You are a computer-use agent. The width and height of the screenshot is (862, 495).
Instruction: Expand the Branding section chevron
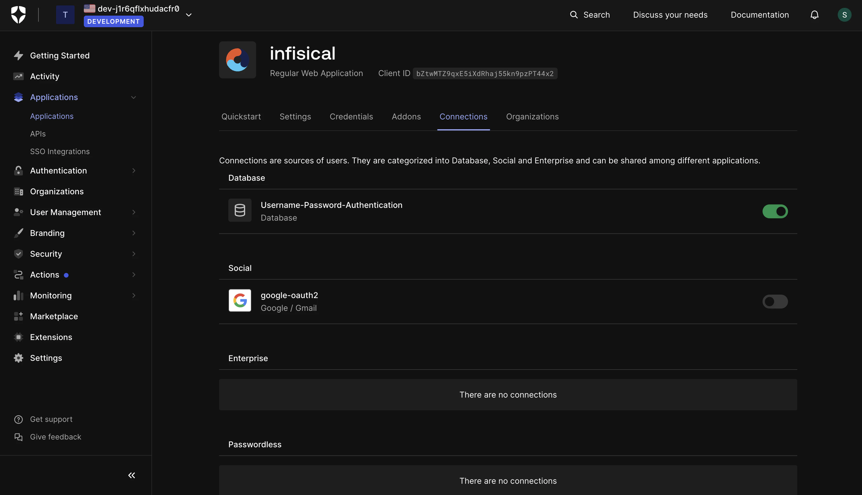tap(134, 233)
